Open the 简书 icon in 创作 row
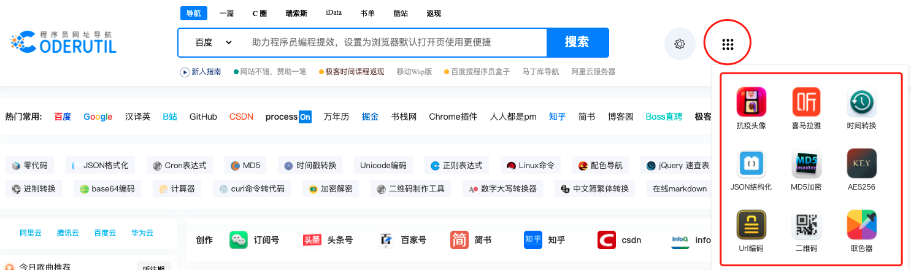The width and height of the screenshot is (911, 270). (x=459, y=240)
